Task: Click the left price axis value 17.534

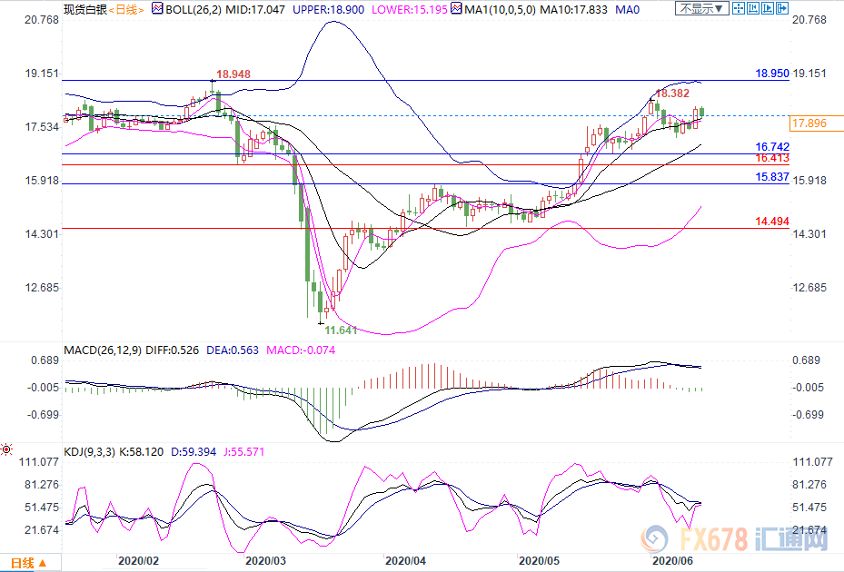Action: click(42, 127)
